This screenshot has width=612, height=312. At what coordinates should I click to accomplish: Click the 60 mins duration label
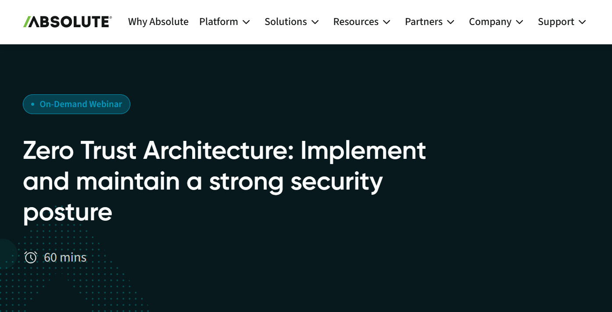[65, 258]
